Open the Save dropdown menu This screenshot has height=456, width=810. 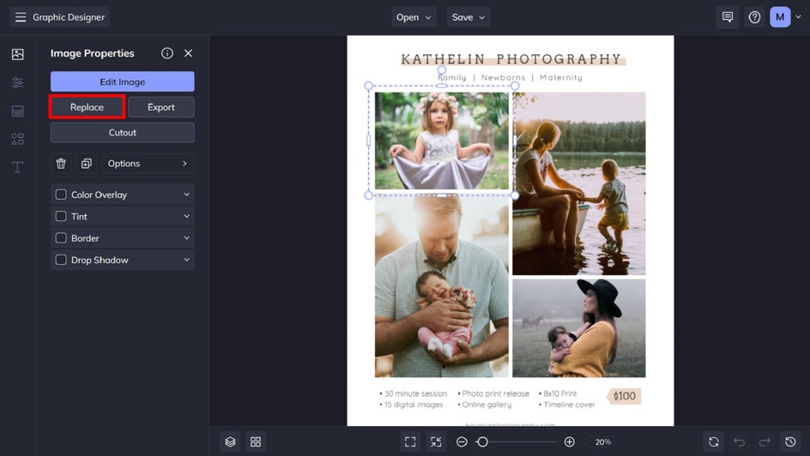tap(468, 17)
